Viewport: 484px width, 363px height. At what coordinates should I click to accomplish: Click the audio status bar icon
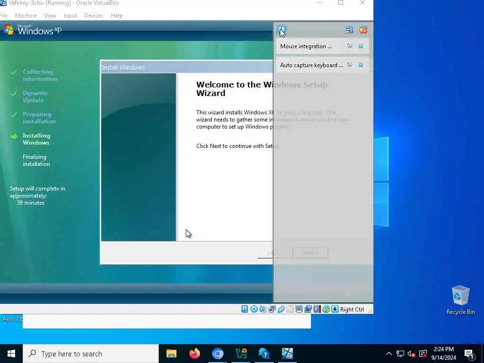(x=263, y=309)
